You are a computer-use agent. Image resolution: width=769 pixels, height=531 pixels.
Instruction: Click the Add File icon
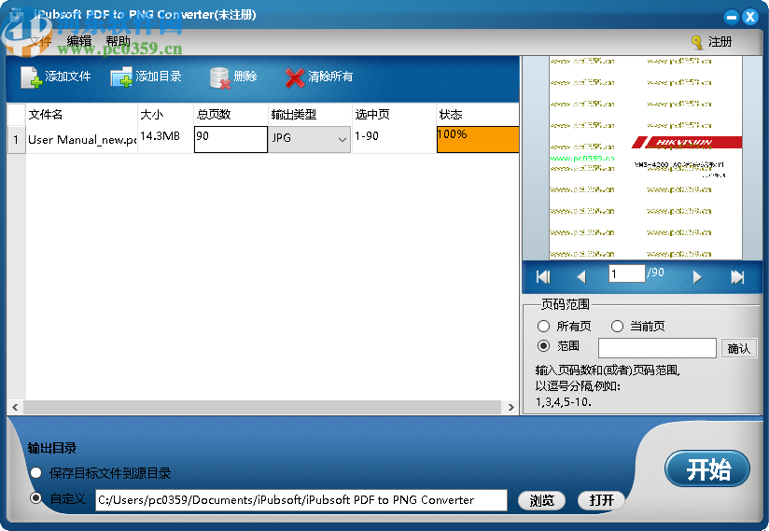(32, 77)
